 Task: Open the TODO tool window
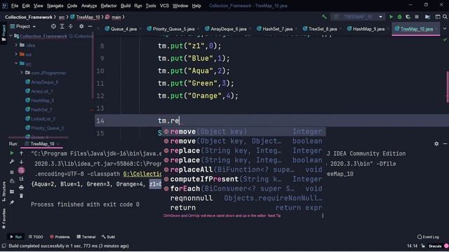tap(36, 237)
